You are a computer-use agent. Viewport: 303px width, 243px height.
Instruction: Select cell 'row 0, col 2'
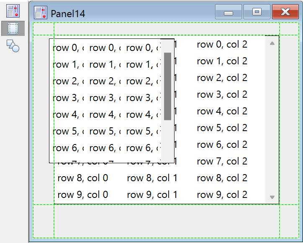[x=222, y=44]
